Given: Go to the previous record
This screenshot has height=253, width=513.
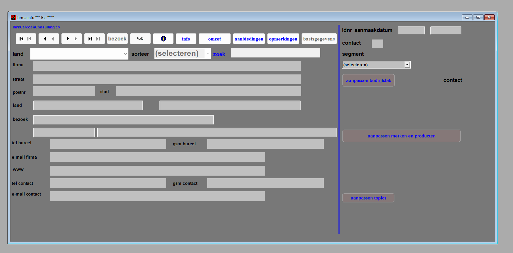Looking at the screenshot, I should click(48, 39).
